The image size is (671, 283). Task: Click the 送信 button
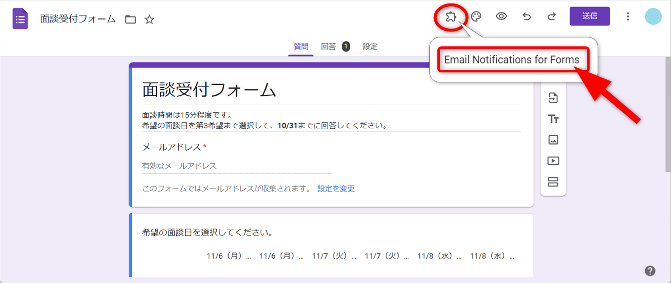click(590, 16)
